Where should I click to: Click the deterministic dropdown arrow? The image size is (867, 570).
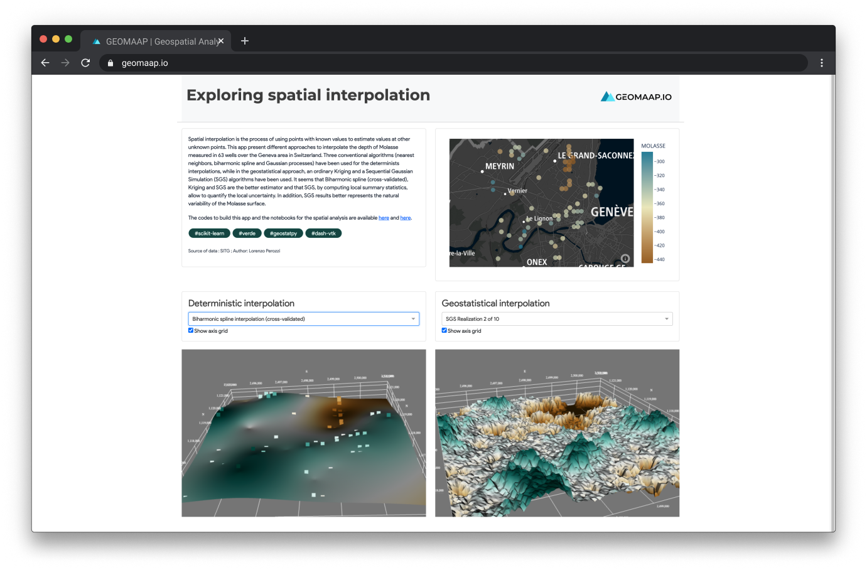pos(413,319)
